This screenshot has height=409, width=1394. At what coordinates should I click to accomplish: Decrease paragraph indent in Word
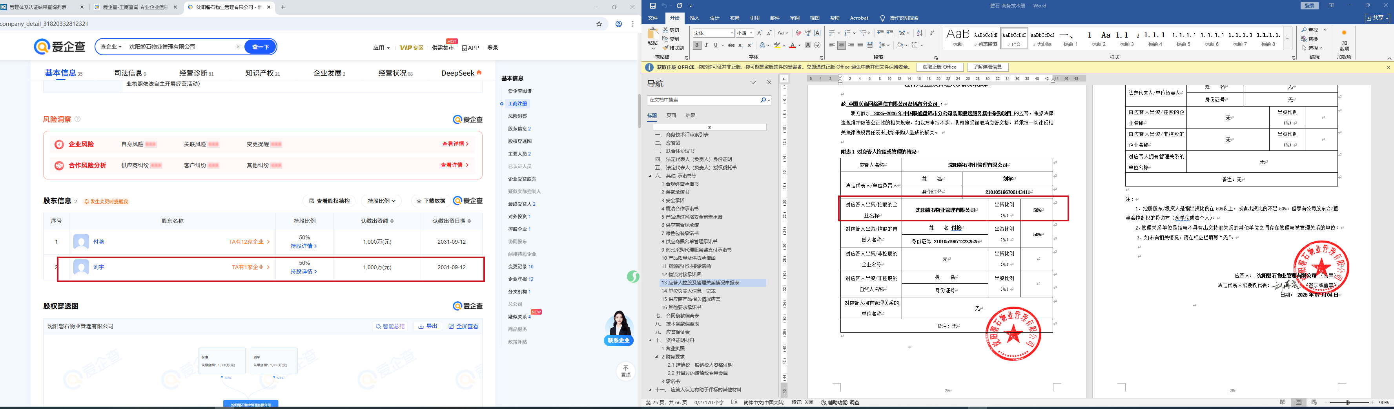[880, 33]
